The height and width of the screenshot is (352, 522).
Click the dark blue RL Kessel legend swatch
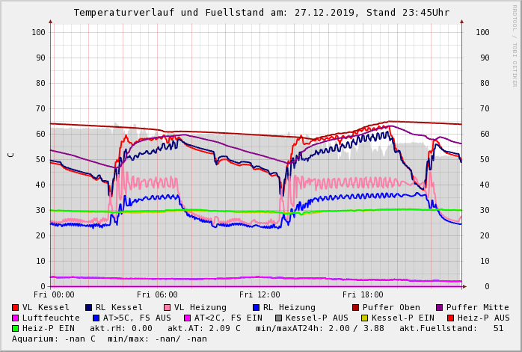88,307
